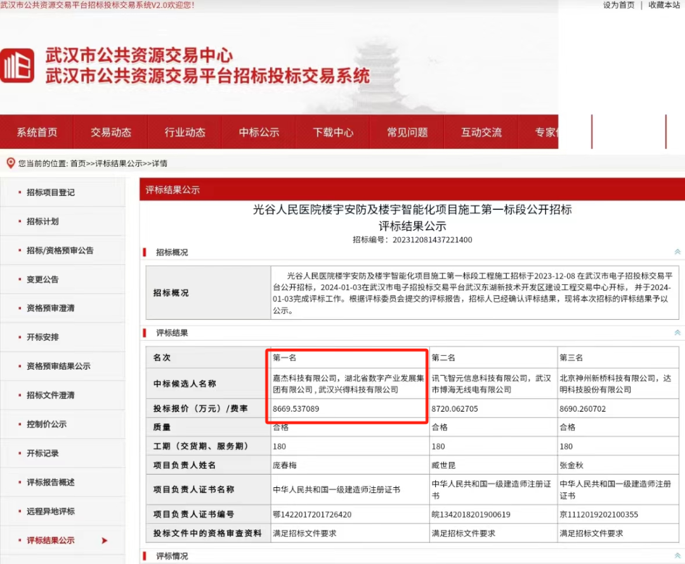Open 常见问题 navigation tab
685x564 pixels.
(407, 133)
